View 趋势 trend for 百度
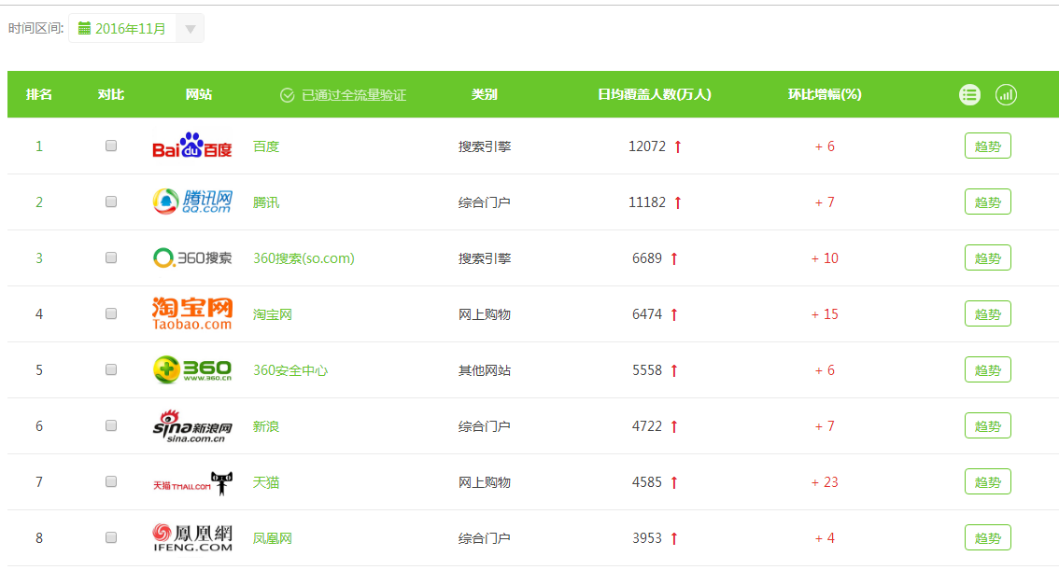Viewport: 1059px width, 570px height. click(987, 146)
